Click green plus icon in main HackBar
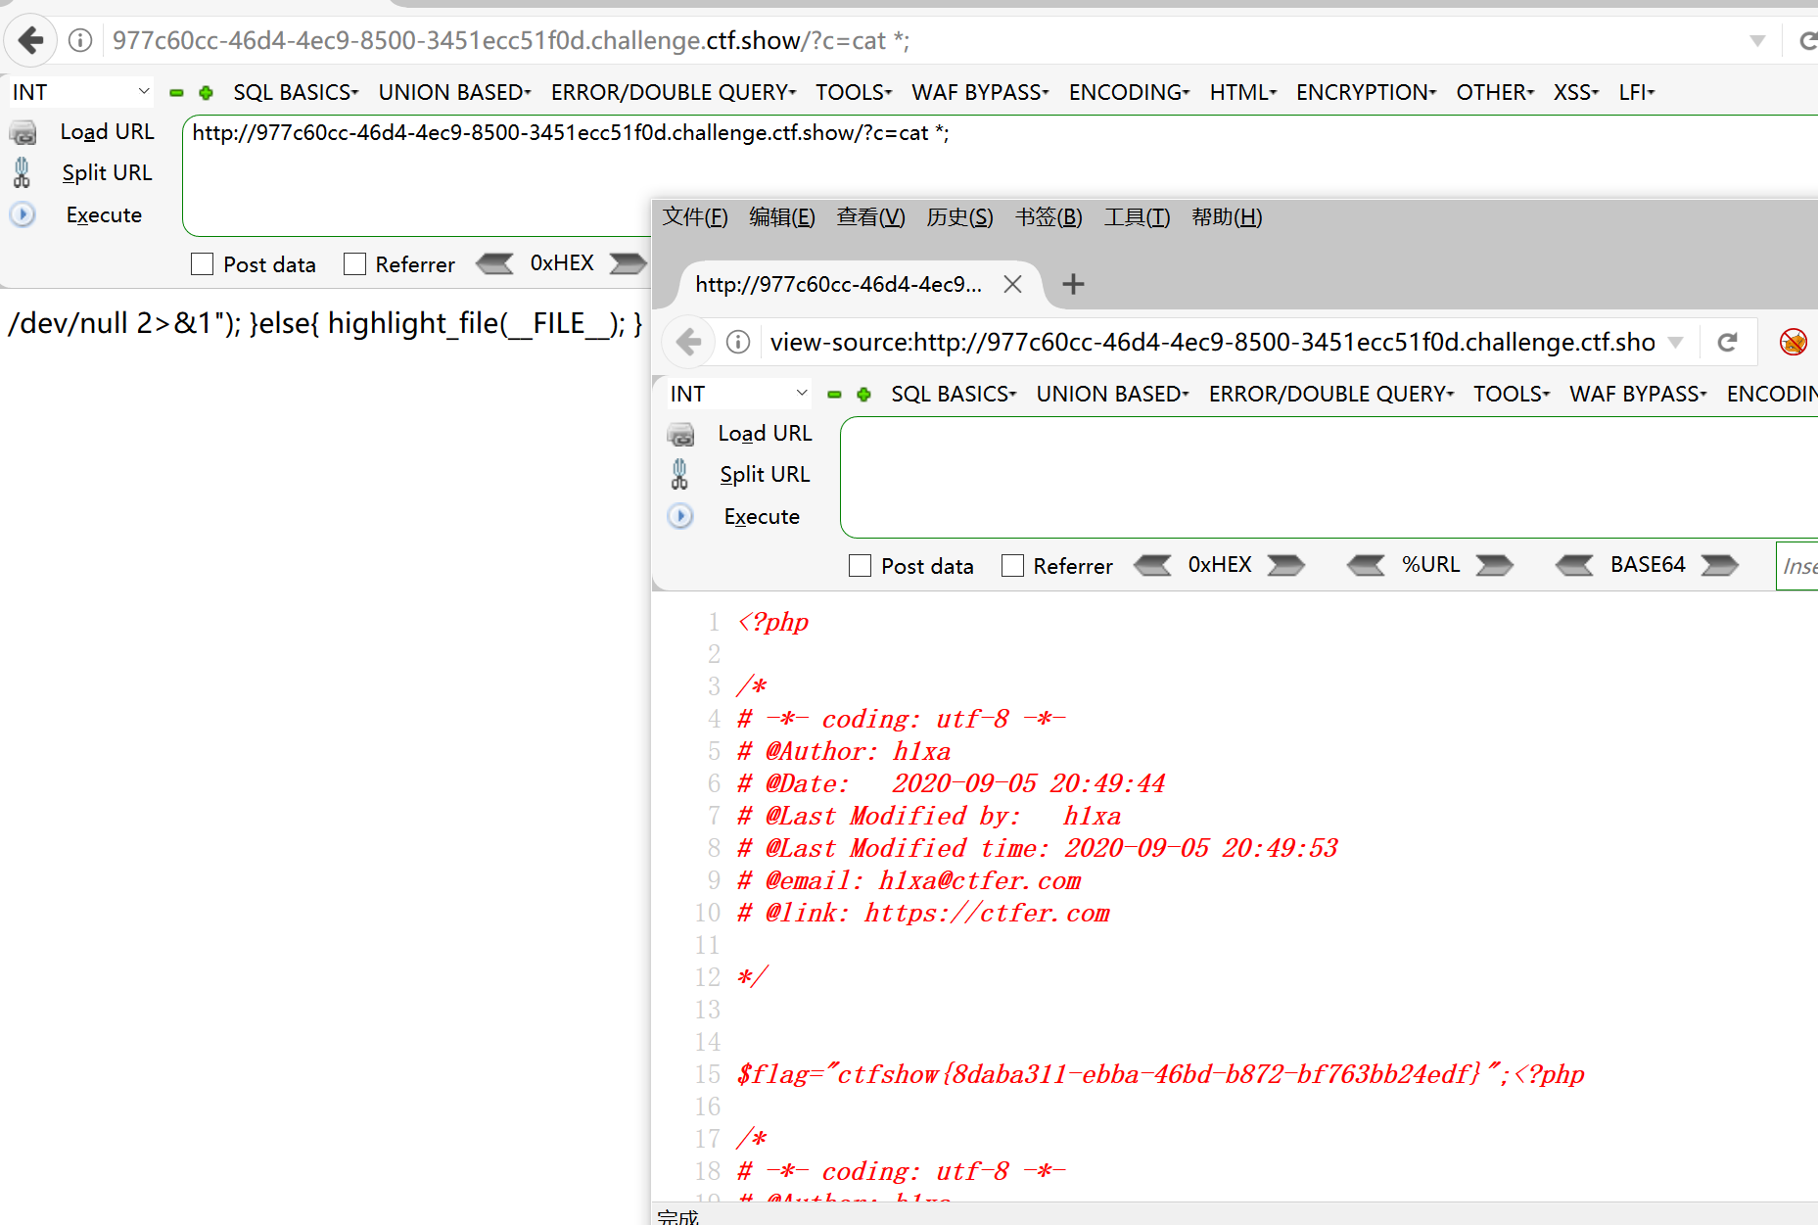This screenshot has width=1818, height=1225. [x=206, y=93]
